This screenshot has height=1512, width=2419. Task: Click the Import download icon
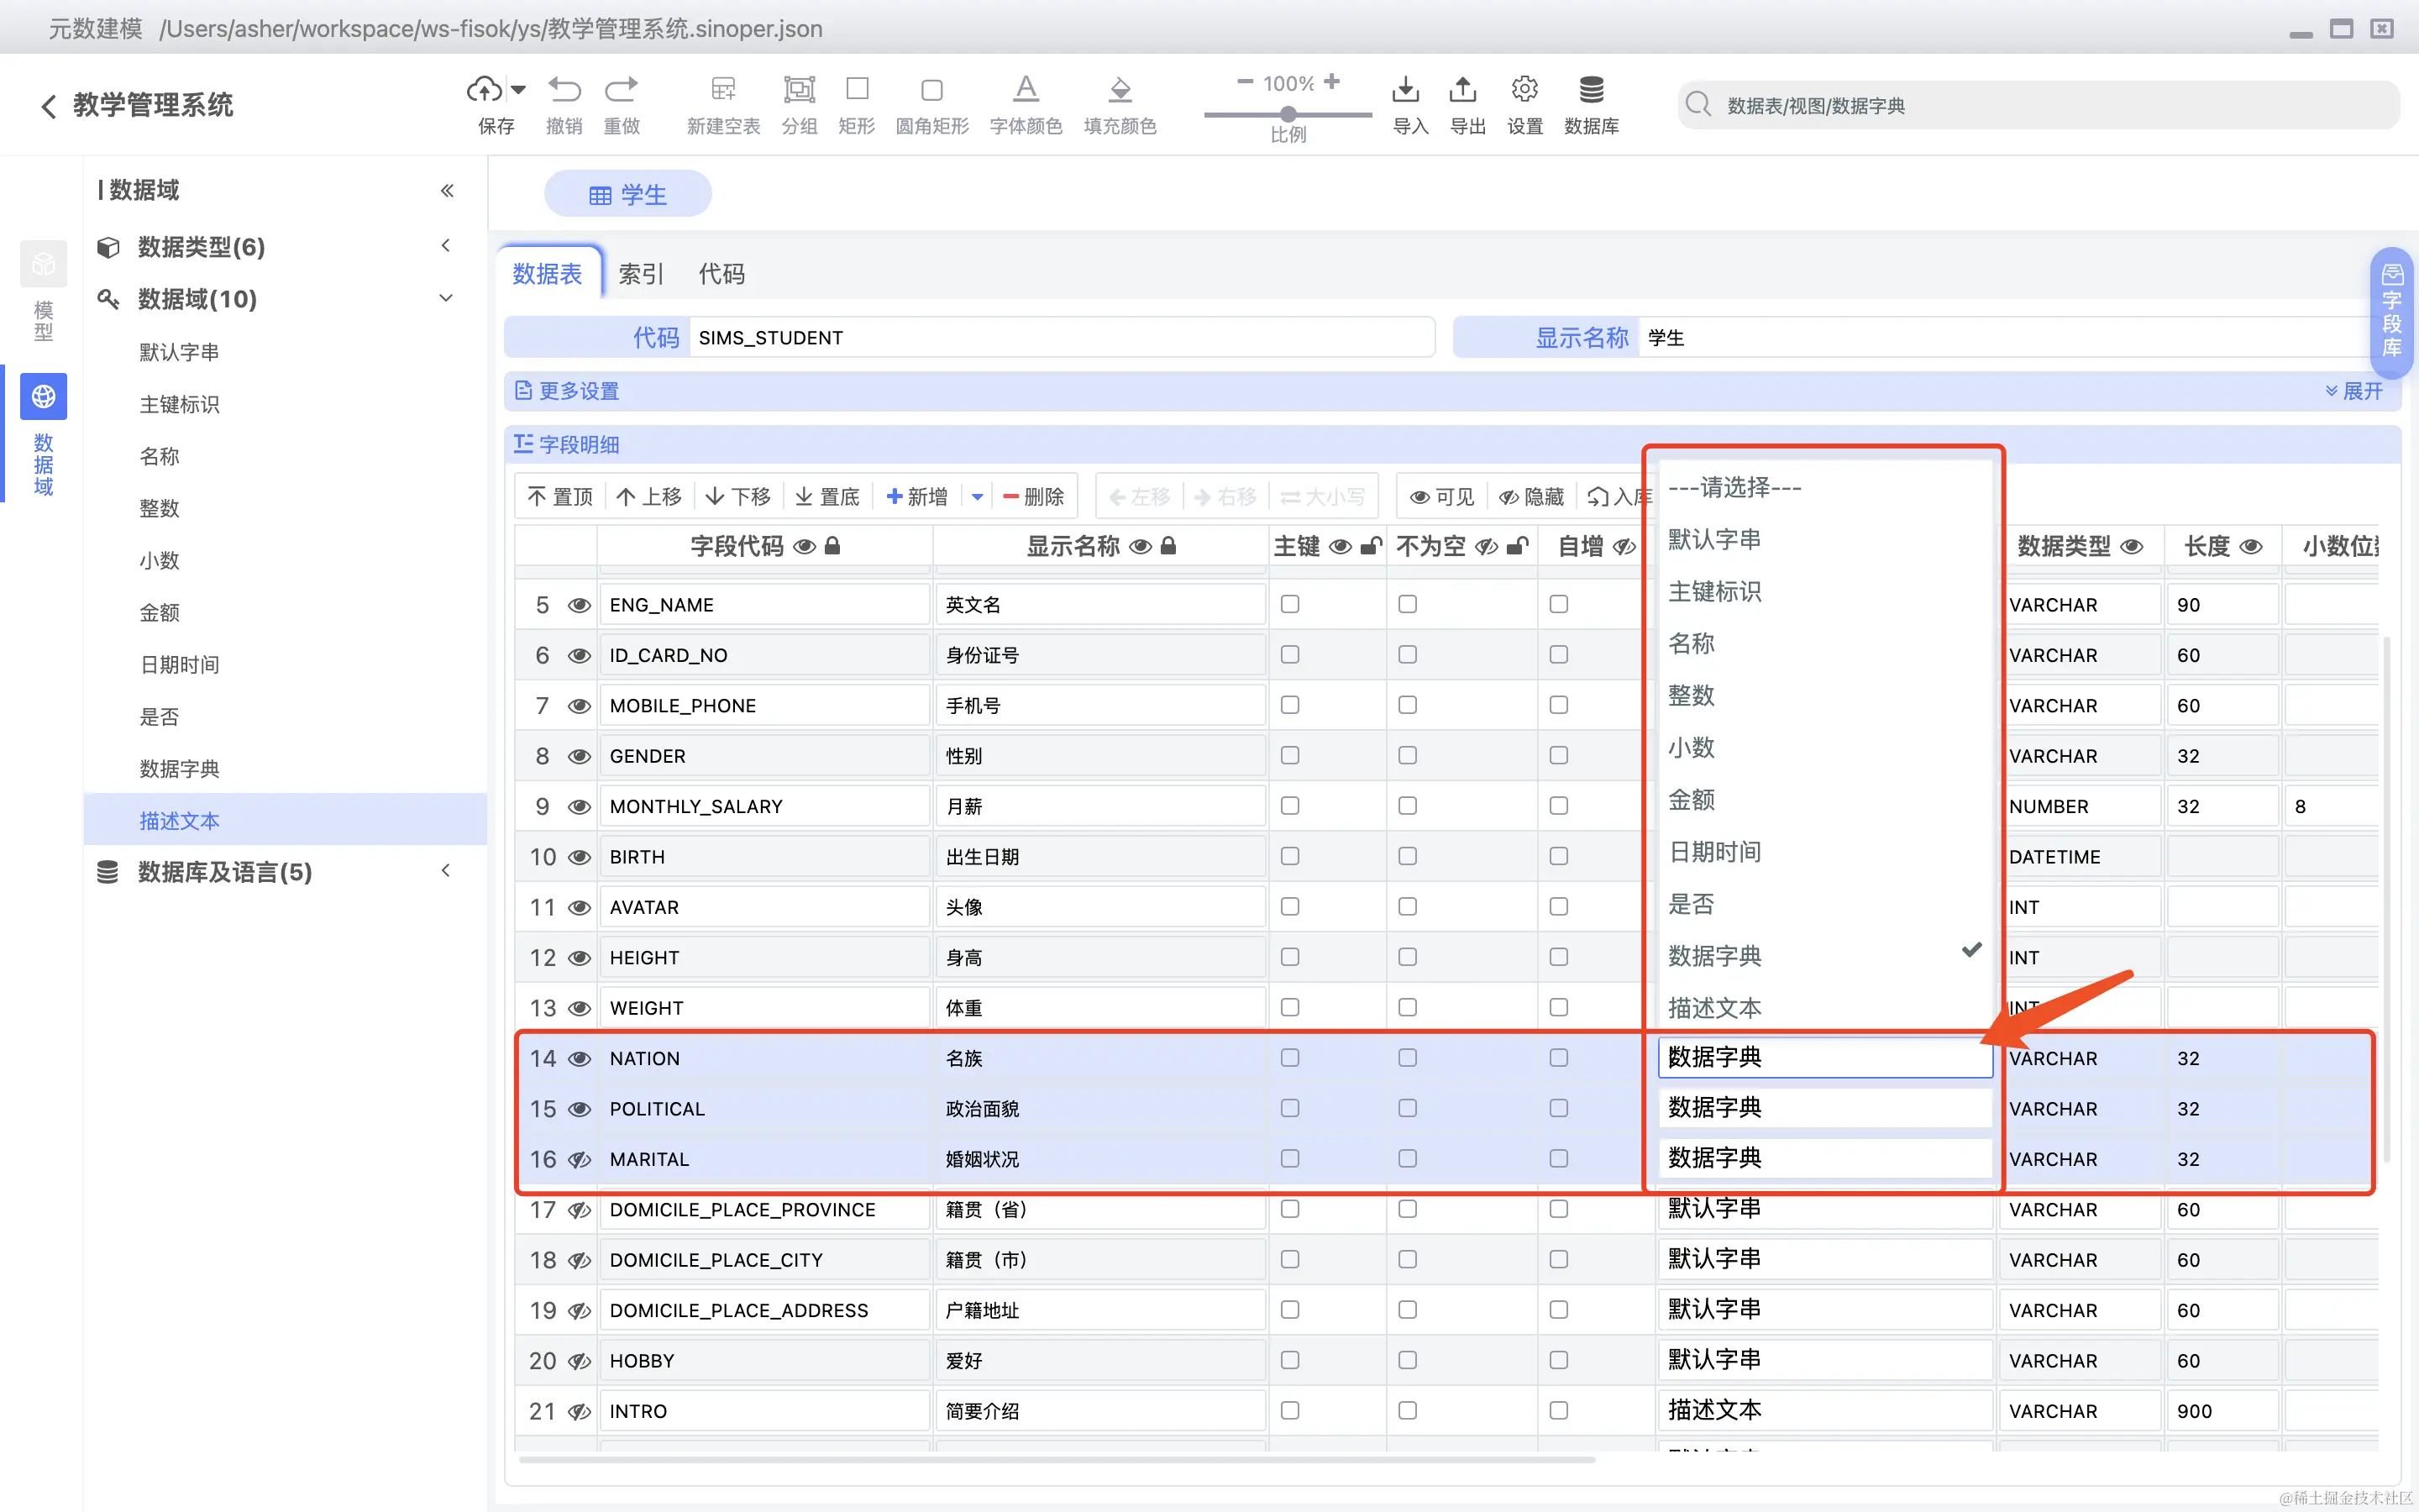pyautogui.click(x=1405, y=89)
